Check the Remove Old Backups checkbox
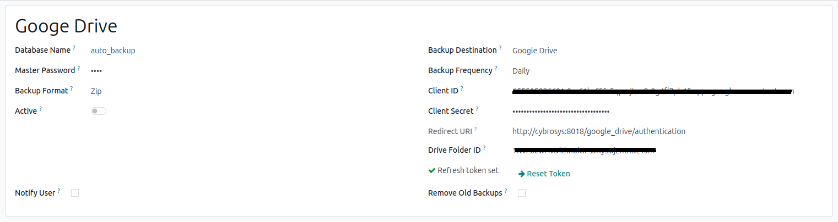838x222 pixels. [522, 193]
